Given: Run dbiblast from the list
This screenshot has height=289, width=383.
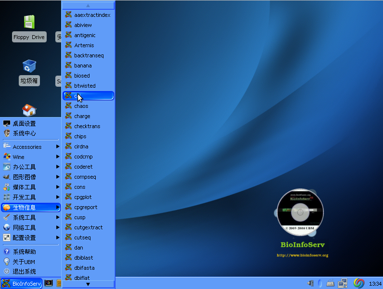Looking at the screenshot, I should point(88,258).
